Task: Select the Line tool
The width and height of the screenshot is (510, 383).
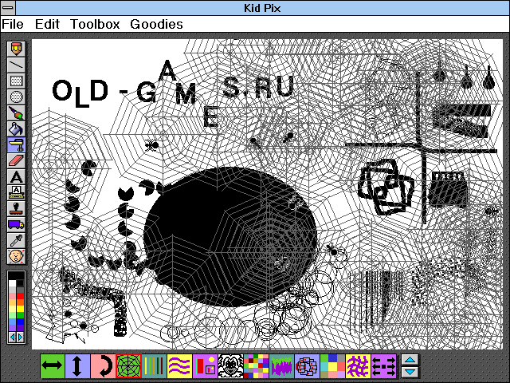Action: pyautogui.click(x=16, y=65)
